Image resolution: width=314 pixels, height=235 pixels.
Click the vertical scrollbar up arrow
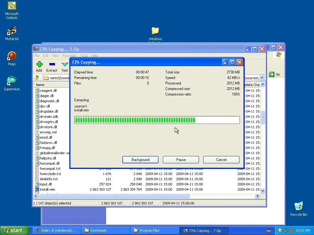[262, 84]
